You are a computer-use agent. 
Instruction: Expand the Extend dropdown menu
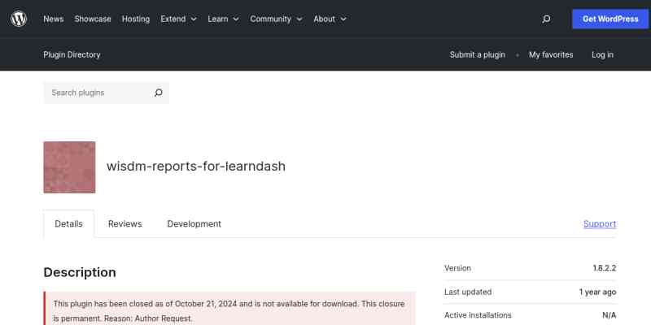click(178, 19)
